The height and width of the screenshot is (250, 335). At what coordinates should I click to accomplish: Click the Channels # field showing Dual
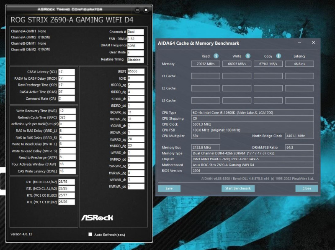[135, 32]
